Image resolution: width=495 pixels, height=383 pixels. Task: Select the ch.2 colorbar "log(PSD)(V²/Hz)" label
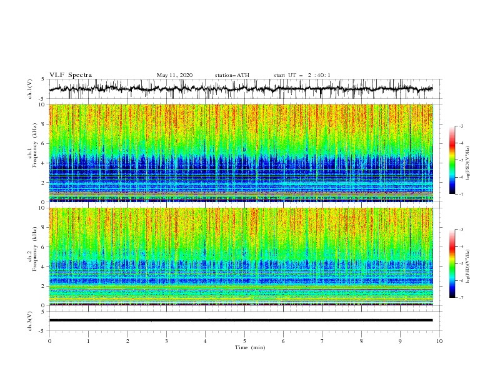point(468,267)
